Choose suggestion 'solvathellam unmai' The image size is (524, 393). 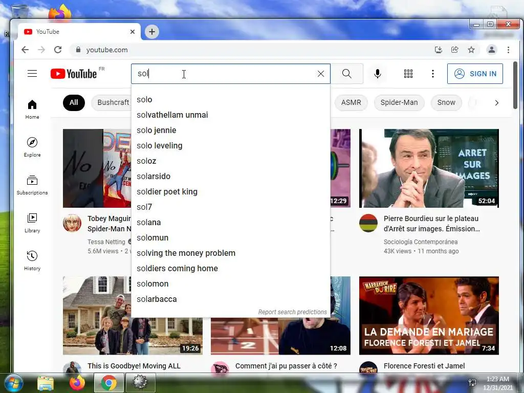231,115
